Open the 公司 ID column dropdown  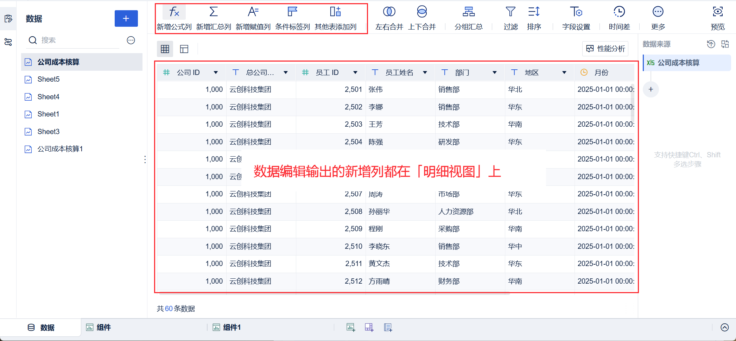pos(216,72)
